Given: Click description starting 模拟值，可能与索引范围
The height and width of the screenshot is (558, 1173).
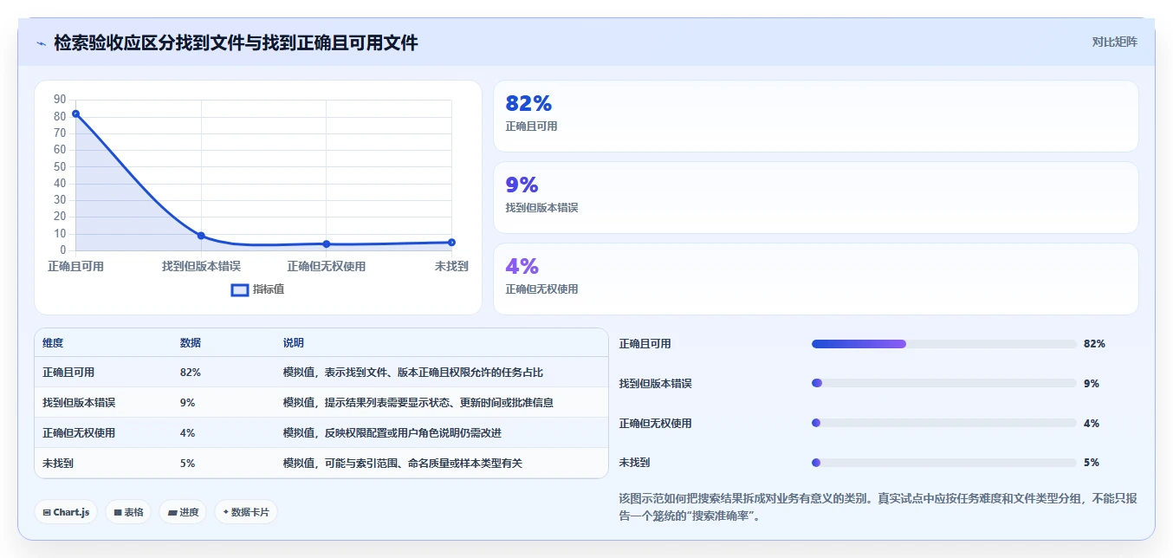Looking at the screenshot, I should pyautogui.click(x=403, y=464).
